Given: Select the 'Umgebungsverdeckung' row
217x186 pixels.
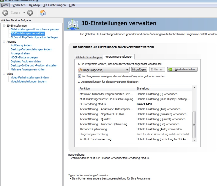Looking at the screenshot, I should point(135,134).
